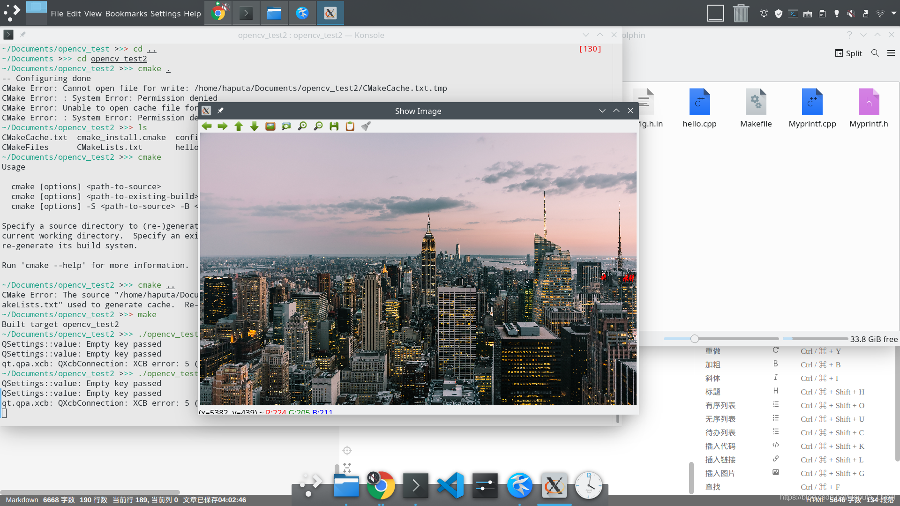Pan image left with the left arrow tool
The height and width of the screenshot is (506, 900).
click(x=207, y=126)
